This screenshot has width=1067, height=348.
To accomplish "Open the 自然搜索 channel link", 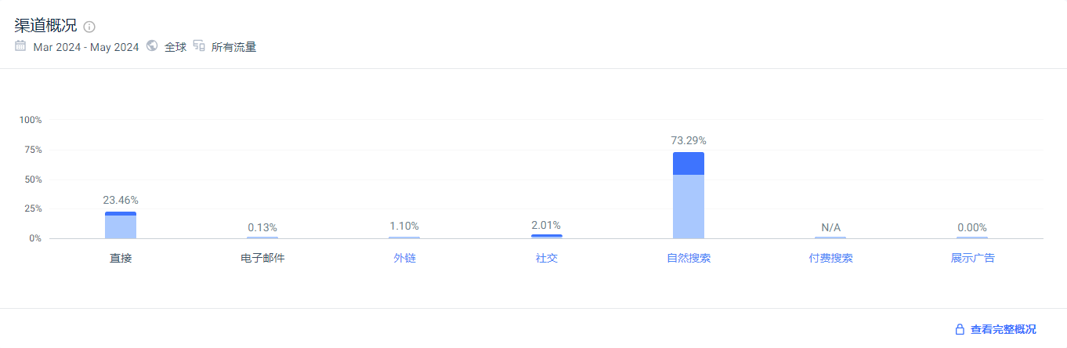I will (689, 258).
